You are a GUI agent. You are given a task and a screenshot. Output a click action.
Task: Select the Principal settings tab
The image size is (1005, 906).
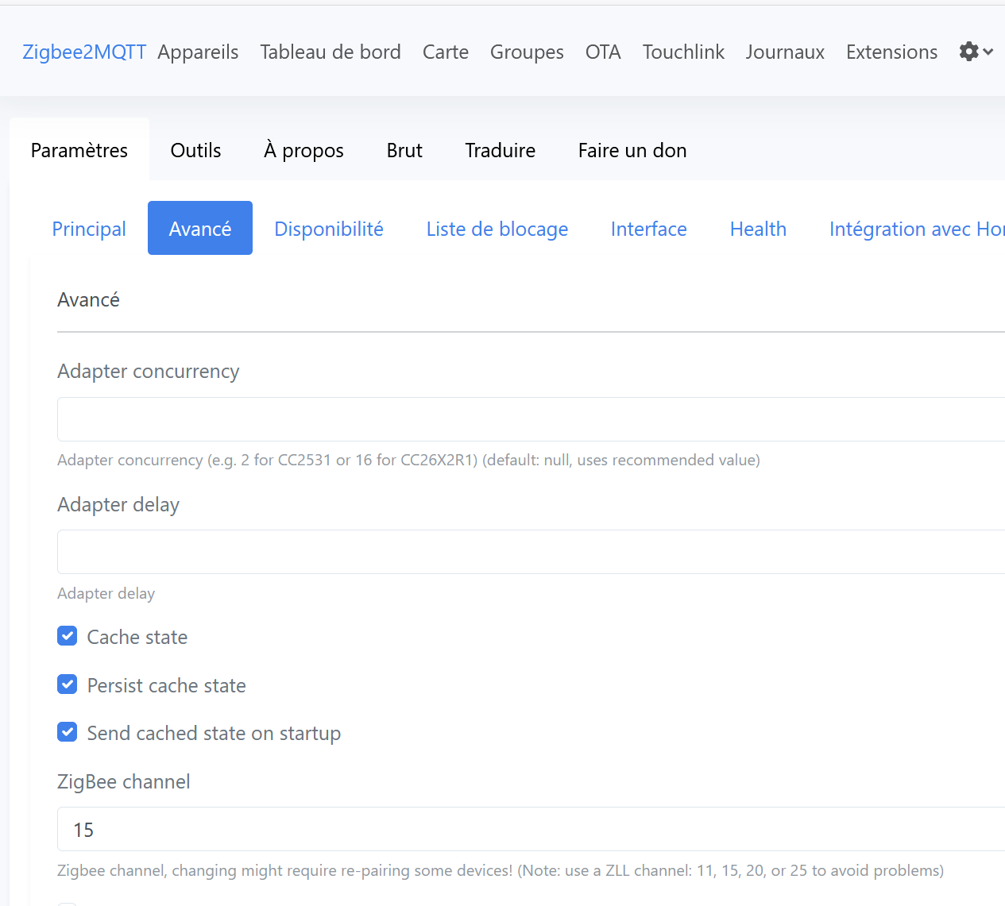coord(89,229)
